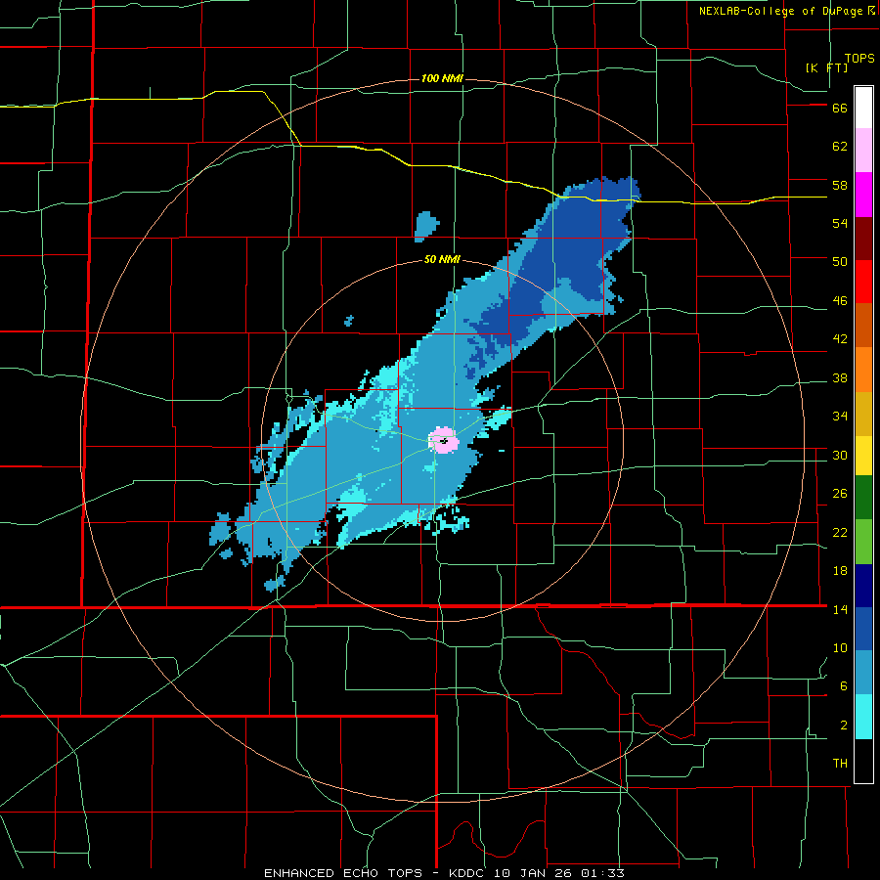Viewport: 880px width, 880px height.
Task: Click the legend value 26
Action: pyautogui.click(x=840, y=494)
